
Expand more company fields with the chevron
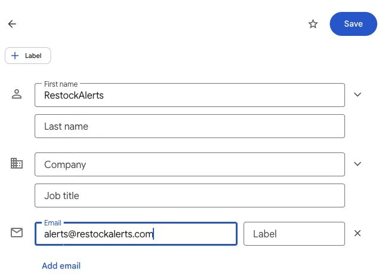tap(358, 164)
